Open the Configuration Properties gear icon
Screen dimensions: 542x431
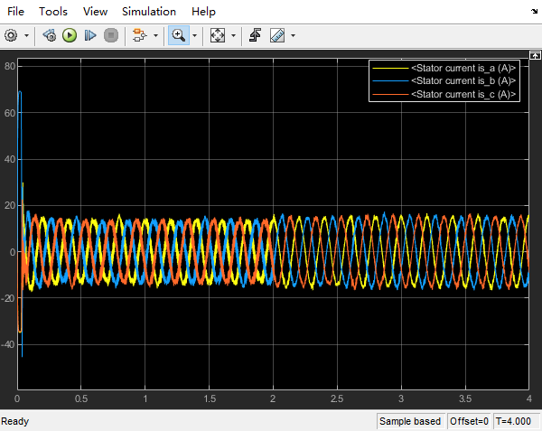[12, 35]
